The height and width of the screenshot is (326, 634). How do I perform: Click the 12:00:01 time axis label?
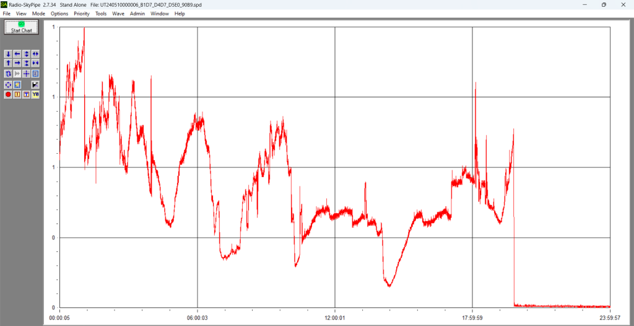[335, 318]
